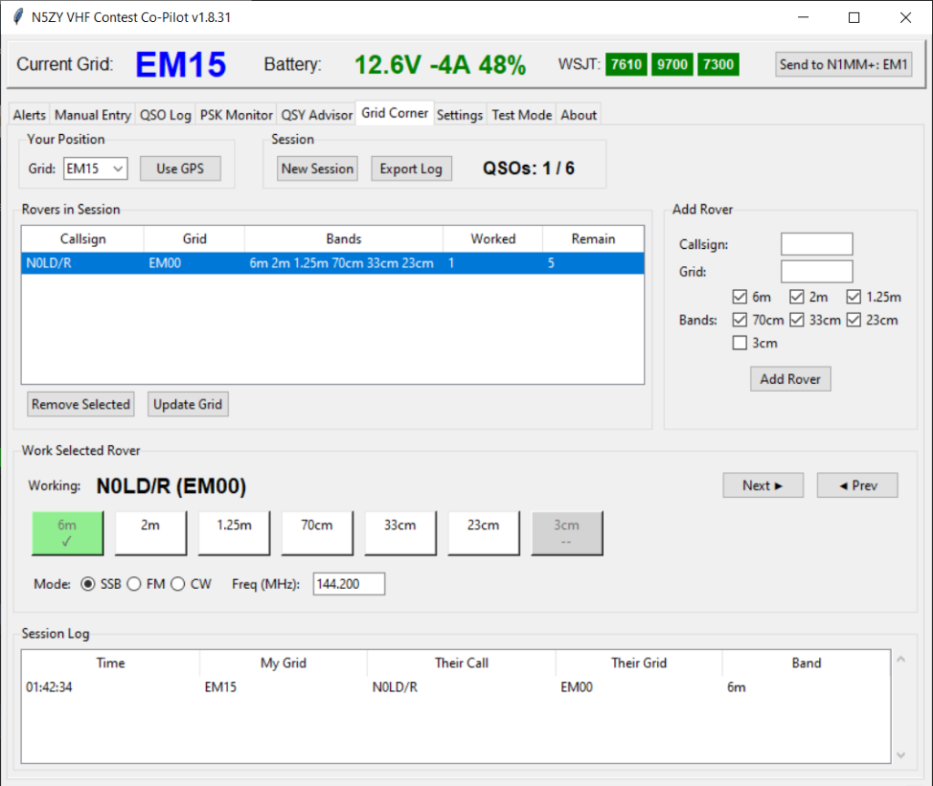Go to Next rover
The image size is (933, 786).
pos(763,485)
